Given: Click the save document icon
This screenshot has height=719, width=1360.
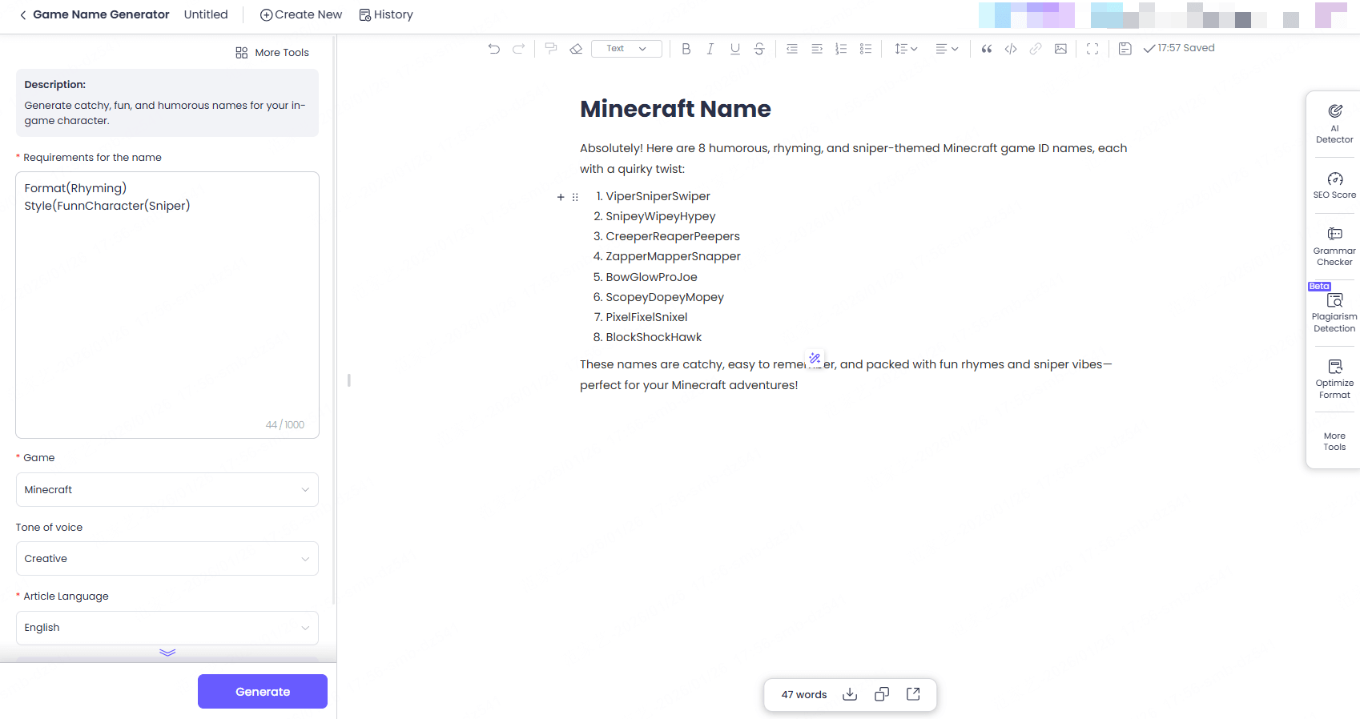Looking at the screenshot, I should point(1125,49).
